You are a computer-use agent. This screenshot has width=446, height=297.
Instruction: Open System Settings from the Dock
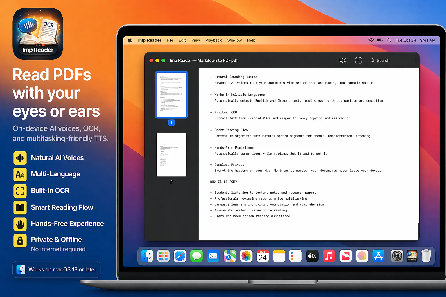[x=397, y=256]
